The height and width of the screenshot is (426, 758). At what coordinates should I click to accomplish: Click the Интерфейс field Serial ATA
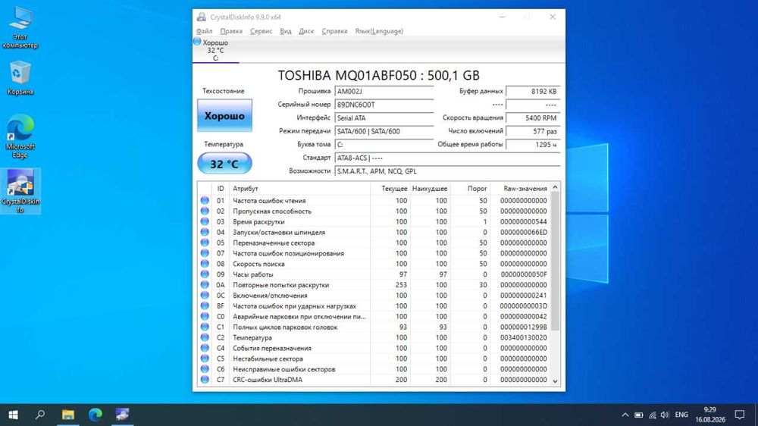pyautogui.click(x=384, y=118)
